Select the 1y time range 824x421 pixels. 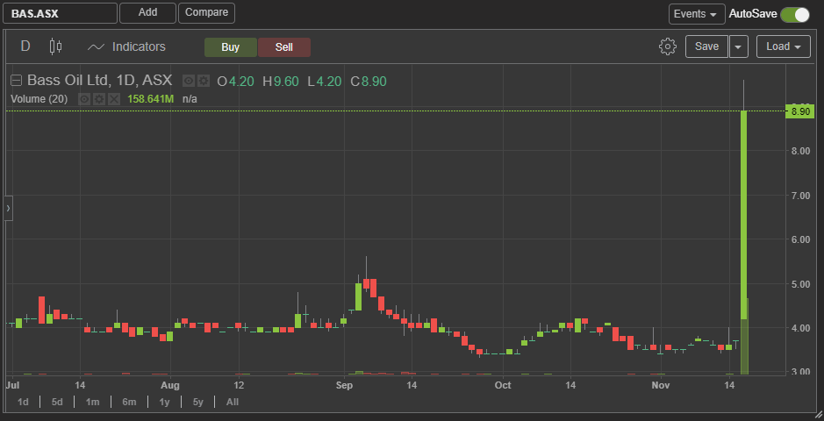[x=164, y=402]
